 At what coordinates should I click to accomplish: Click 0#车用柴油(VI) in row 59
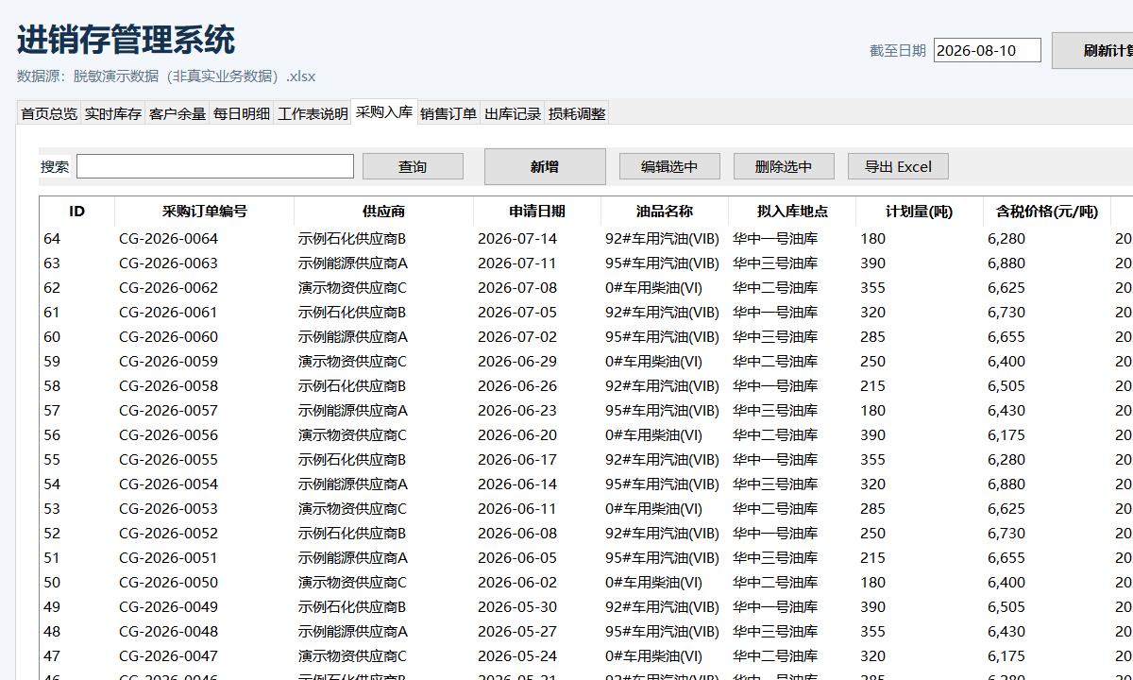654,361
